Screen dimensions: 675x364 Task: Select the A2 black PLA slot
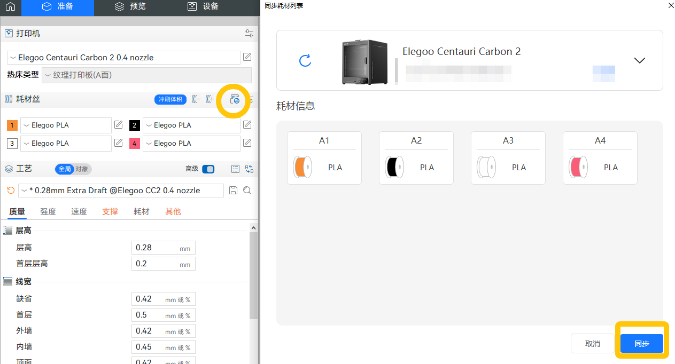pyautogui.click(x=416, y=158)
